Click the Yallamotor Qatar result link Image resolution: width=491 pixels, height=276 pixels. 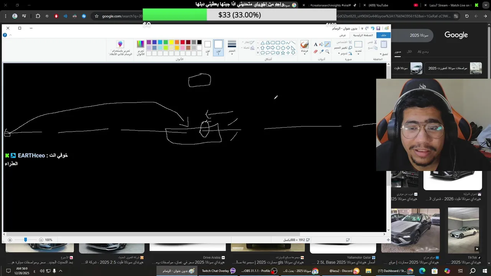click(x=361, y=258)
